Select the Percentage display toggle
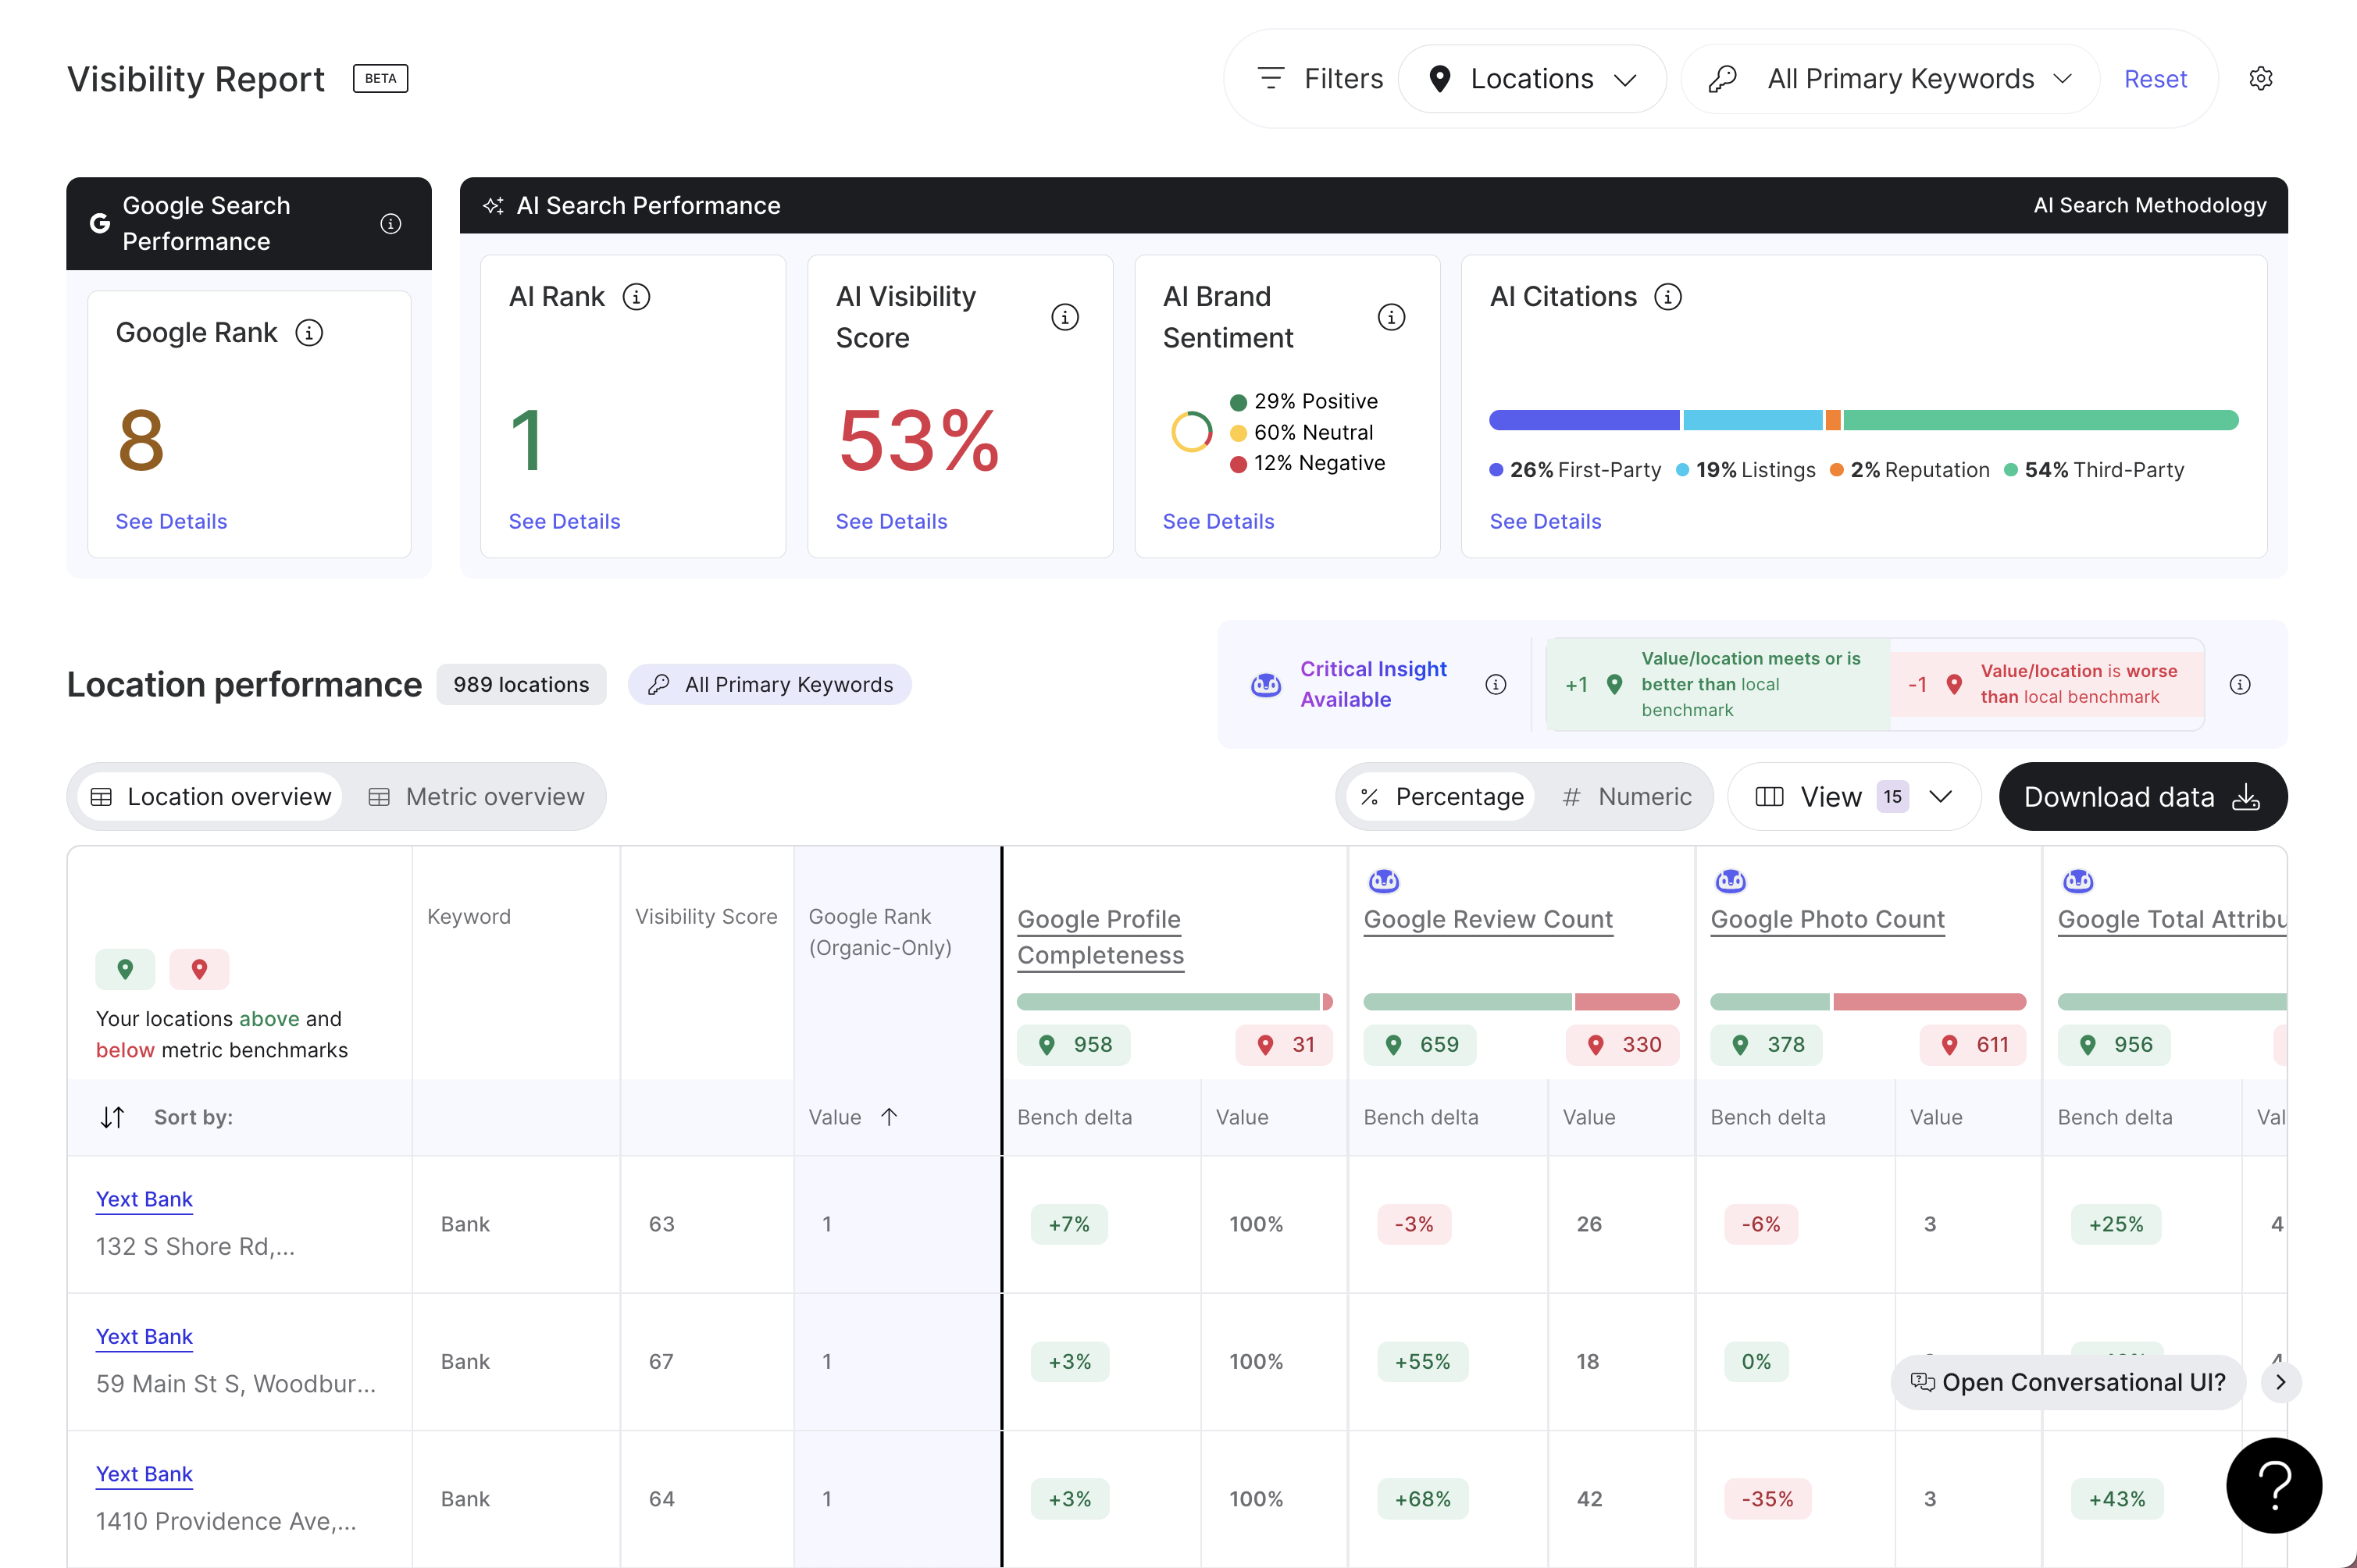This screenshot has height=1568, width=2357. (x=1440, y=796)
